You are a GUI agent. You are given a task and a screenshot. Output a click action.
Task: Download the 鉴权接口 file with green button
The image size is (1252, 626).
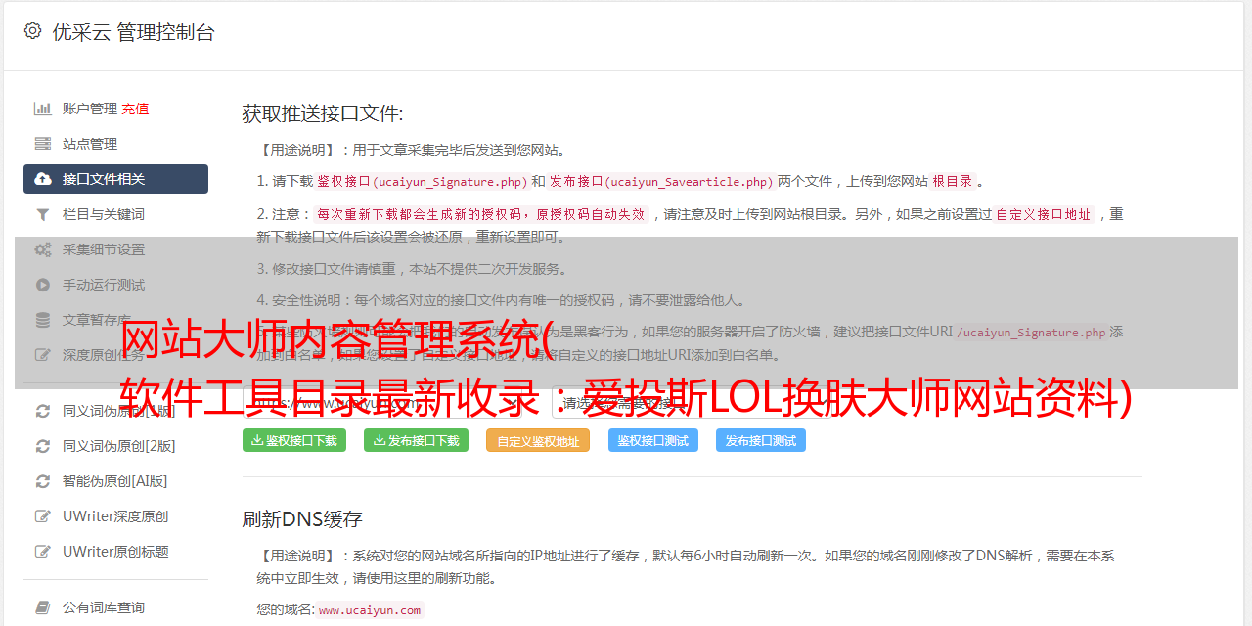[x=294, y=440]
